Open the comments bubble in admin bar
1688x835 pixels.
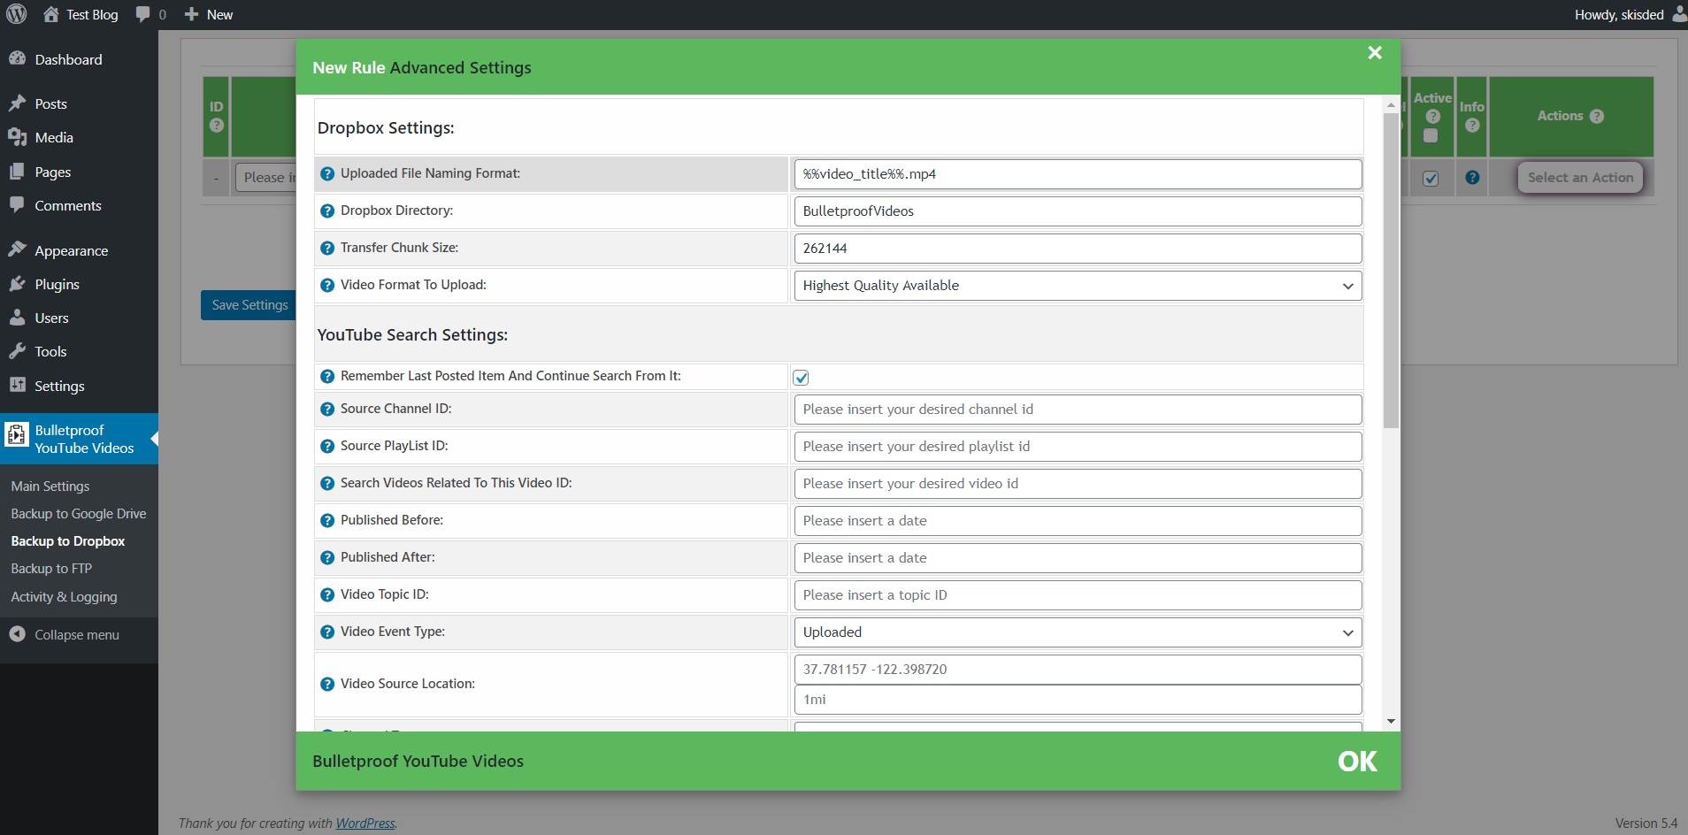142,14
